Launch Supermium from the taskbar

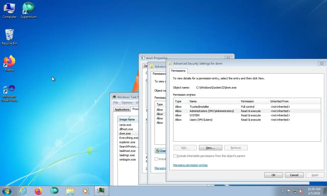tap(54, 191)
